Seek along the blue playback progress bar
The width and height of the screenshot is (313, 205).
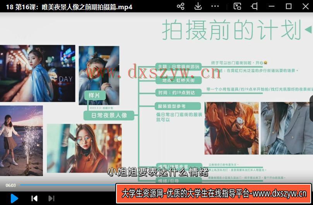68,185
